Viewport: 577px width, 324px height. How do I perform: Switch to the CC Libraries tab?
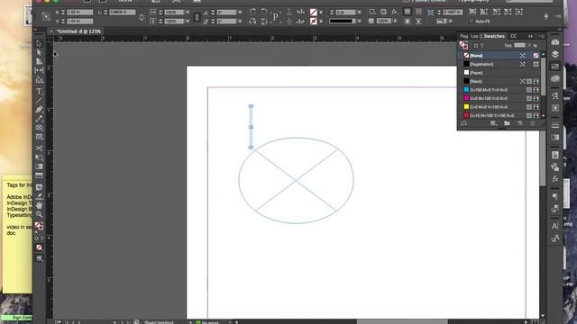pyautogui.click(x=513, y=36)
